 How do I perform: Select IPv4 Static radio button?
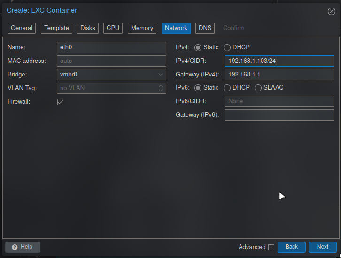(198, 48)
